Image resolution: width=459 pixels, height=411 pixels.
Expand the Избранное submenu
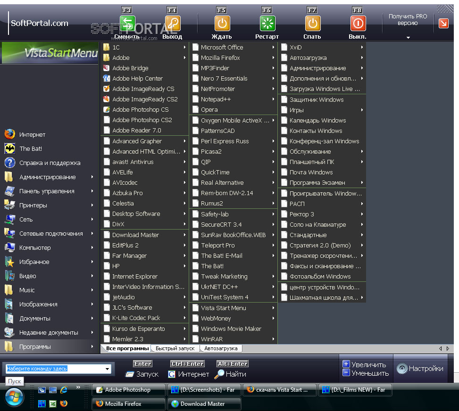click(92, 262)
